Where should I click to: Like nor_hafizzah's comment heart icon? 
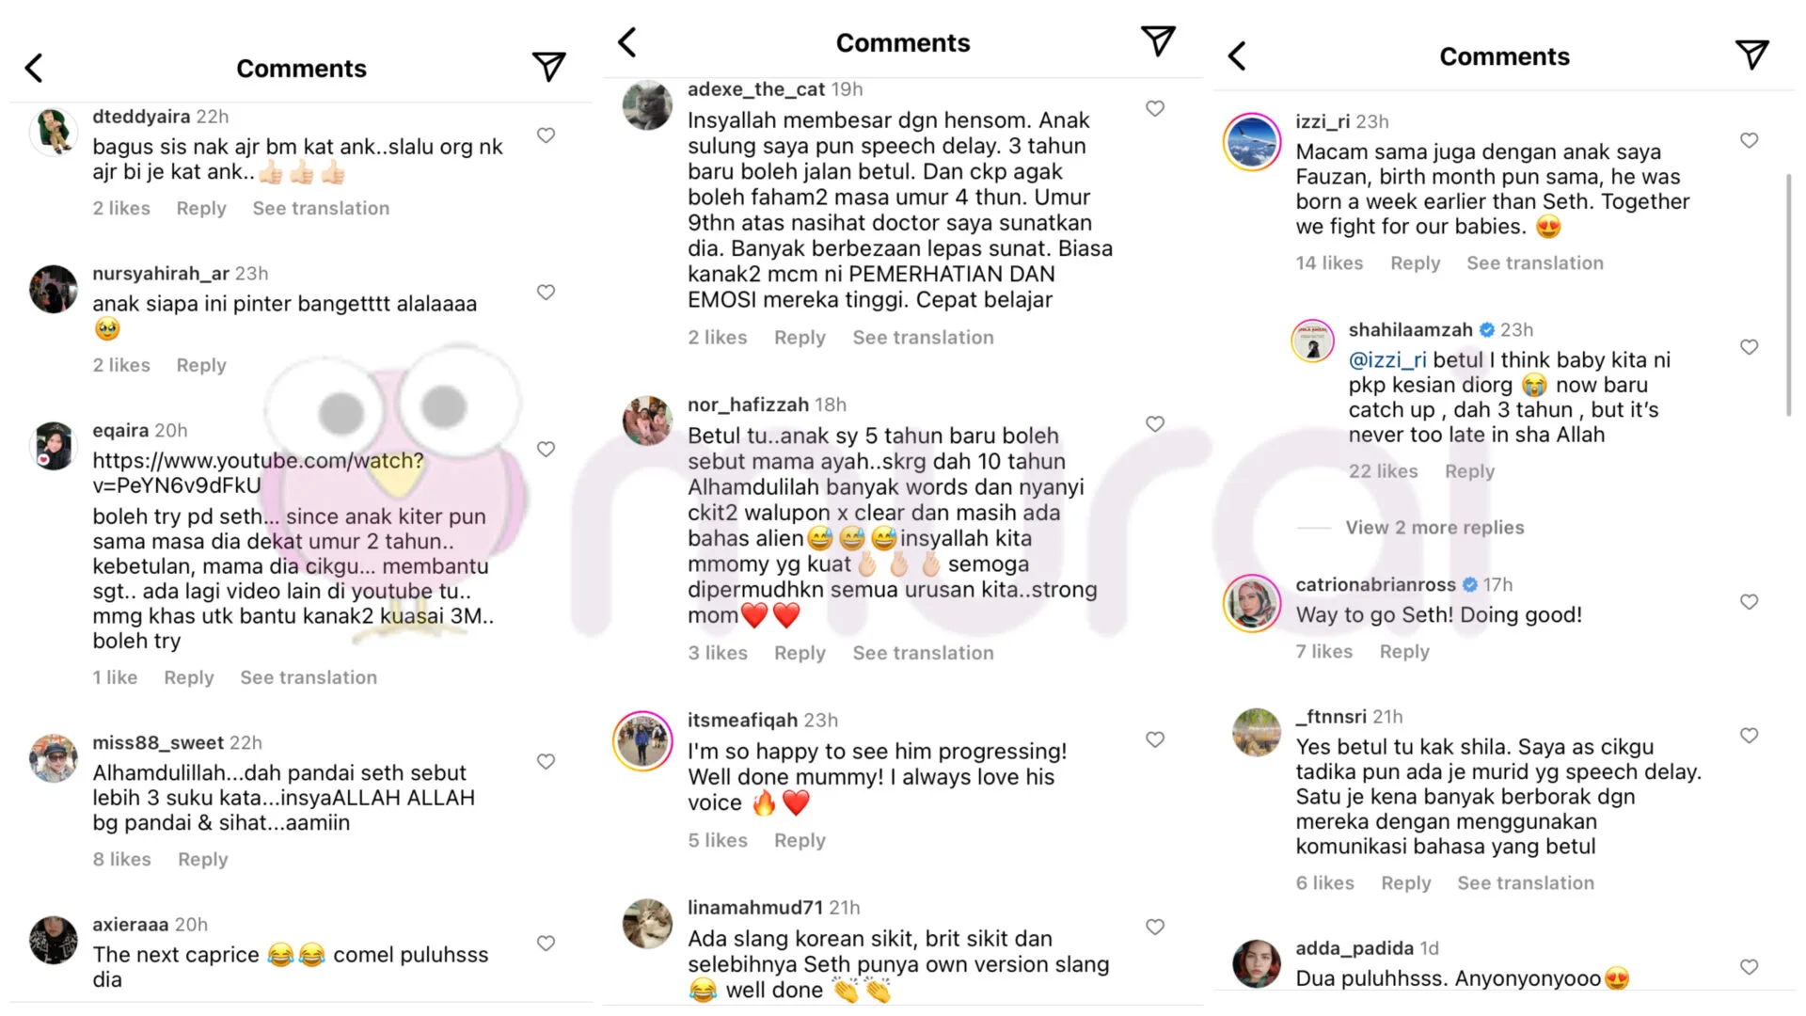(x=1155, y=424)
